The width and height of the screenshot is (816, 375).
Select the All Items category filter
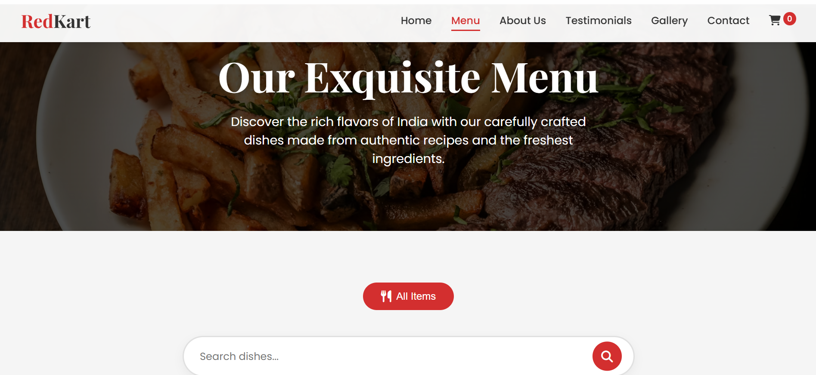click(408, 296)
